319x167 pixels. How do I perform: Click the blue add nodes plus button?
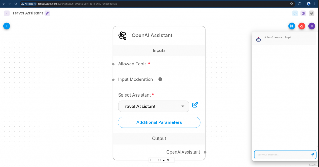(7, 26)
